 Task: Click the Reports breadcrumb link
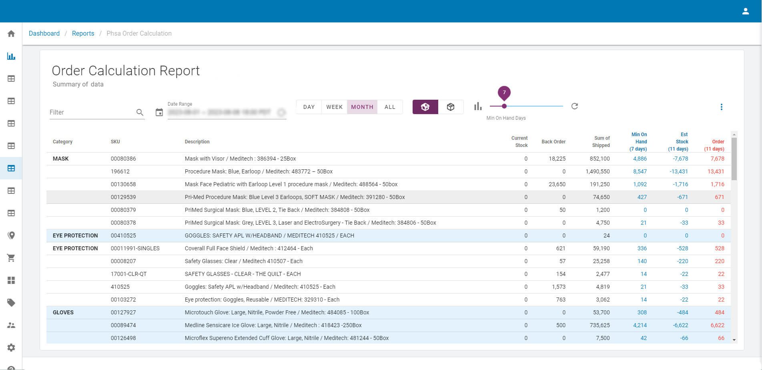point(83,33)
